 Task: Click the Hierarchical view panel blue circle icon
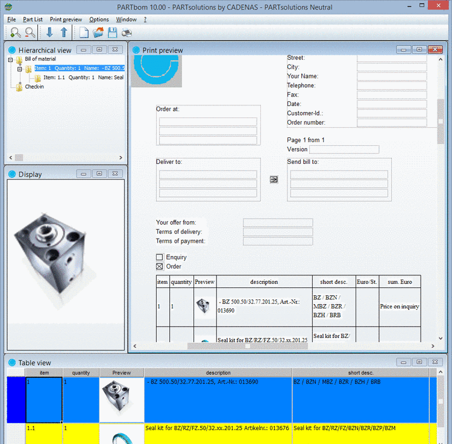point(12,50)
